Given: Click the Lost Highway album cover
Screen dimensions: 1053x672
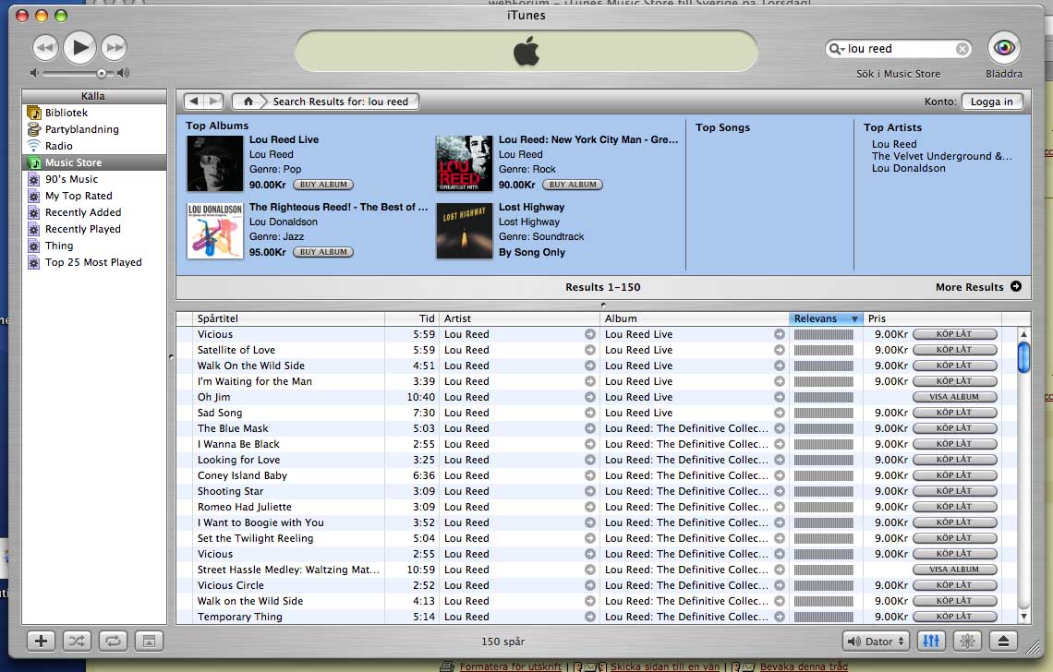Looking at the screenshot, I should point(464,231).
